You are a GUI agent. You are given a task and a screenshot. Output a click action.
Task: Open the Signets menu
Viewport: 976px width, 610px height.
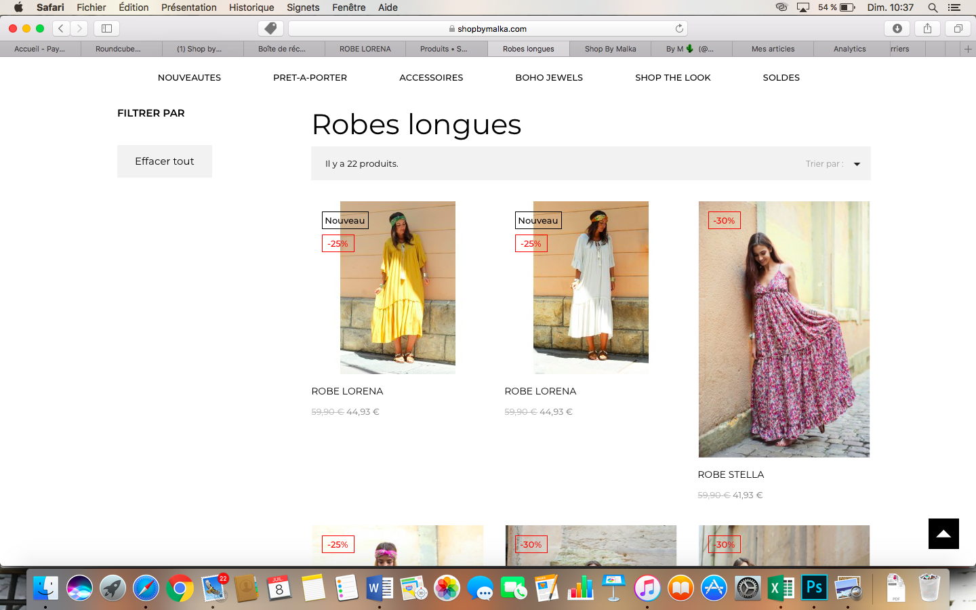[303, 7]
